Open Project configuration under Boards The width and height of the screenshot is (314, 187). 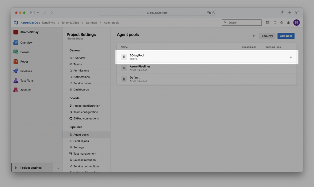tap(87, 106)
